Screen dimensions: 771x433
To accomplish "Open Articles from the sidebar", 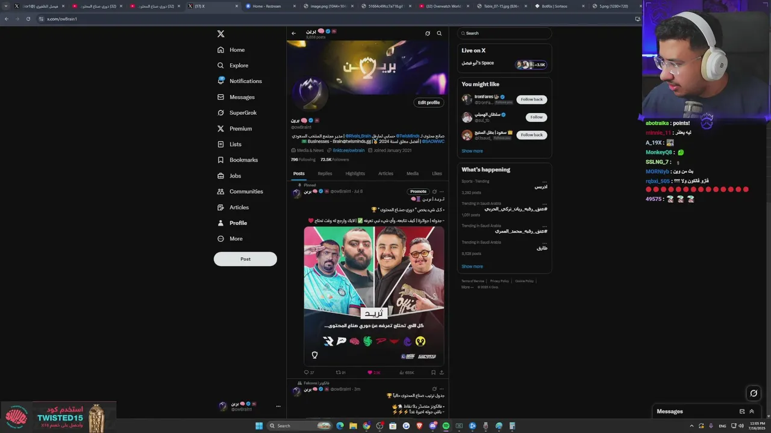I will (x=233, y=207).
